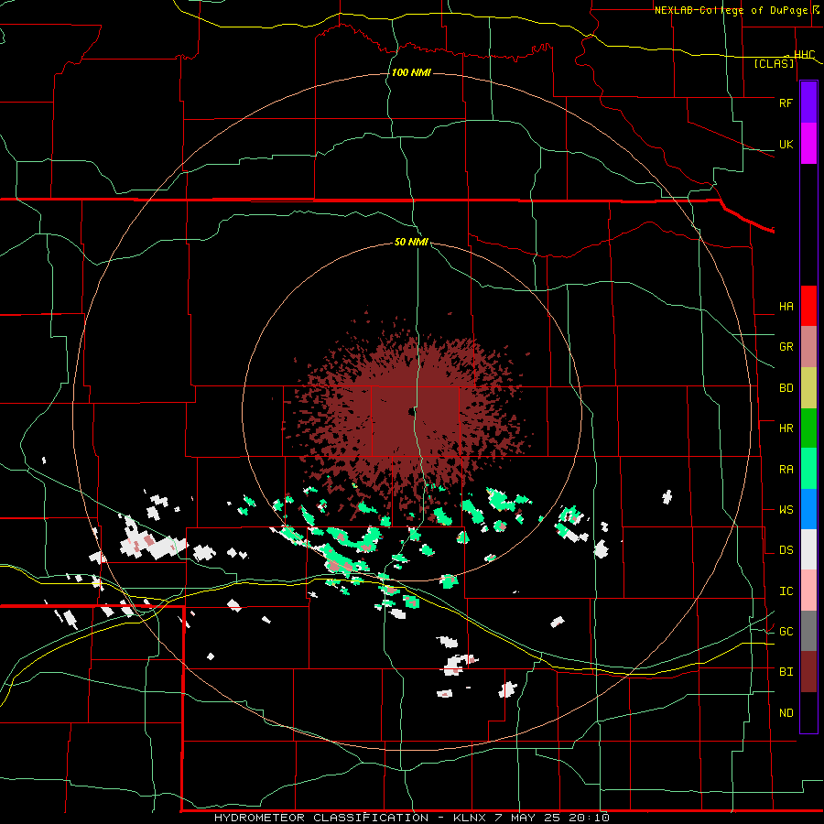Click the 'ND' legend label
This screenshot has height=824, width=824.
click(x=786, y=713)
